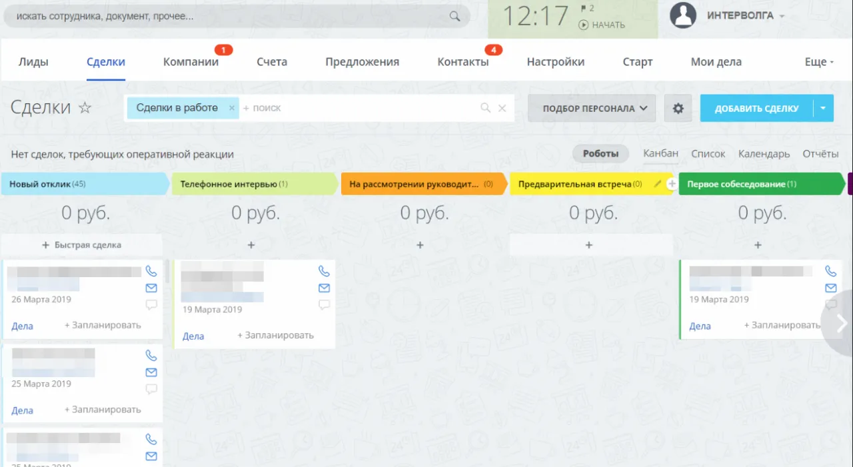The width and height of the screenshot is (853, 467).
Task: Click the user profile avatar
Action: pyautogui.click(x=683, y=15)
